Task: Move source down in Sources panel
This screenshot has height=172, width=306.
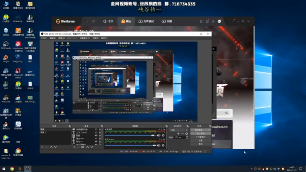Action: pyautogui.click(x=92, y=147)
